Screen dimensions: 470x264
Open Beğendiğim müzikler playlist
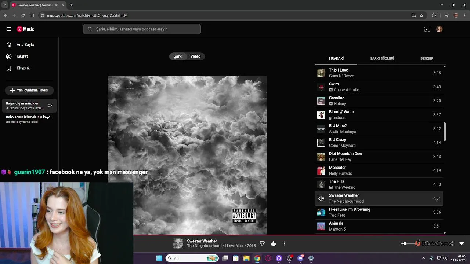(29, 106)
